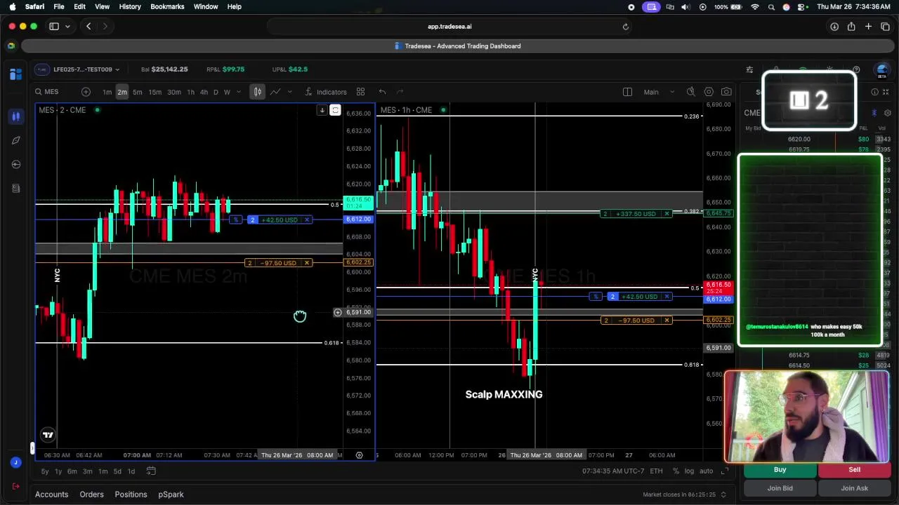Open the Positions tab

[x=131, y=494]
